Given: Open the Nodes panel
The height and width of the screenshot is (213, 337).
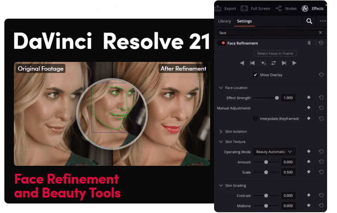Looking at the screenshot, I should (x=286, y=9).
